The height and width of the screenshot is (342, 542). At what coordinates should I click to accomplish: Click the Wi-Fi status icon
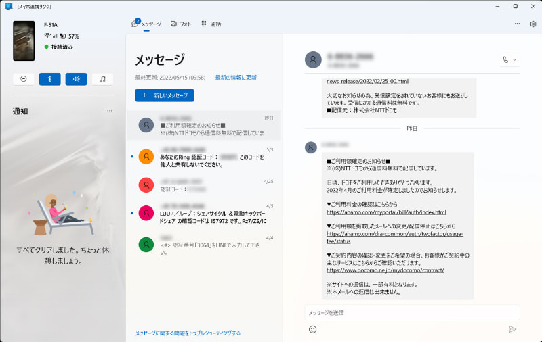[x=47, y=36]
